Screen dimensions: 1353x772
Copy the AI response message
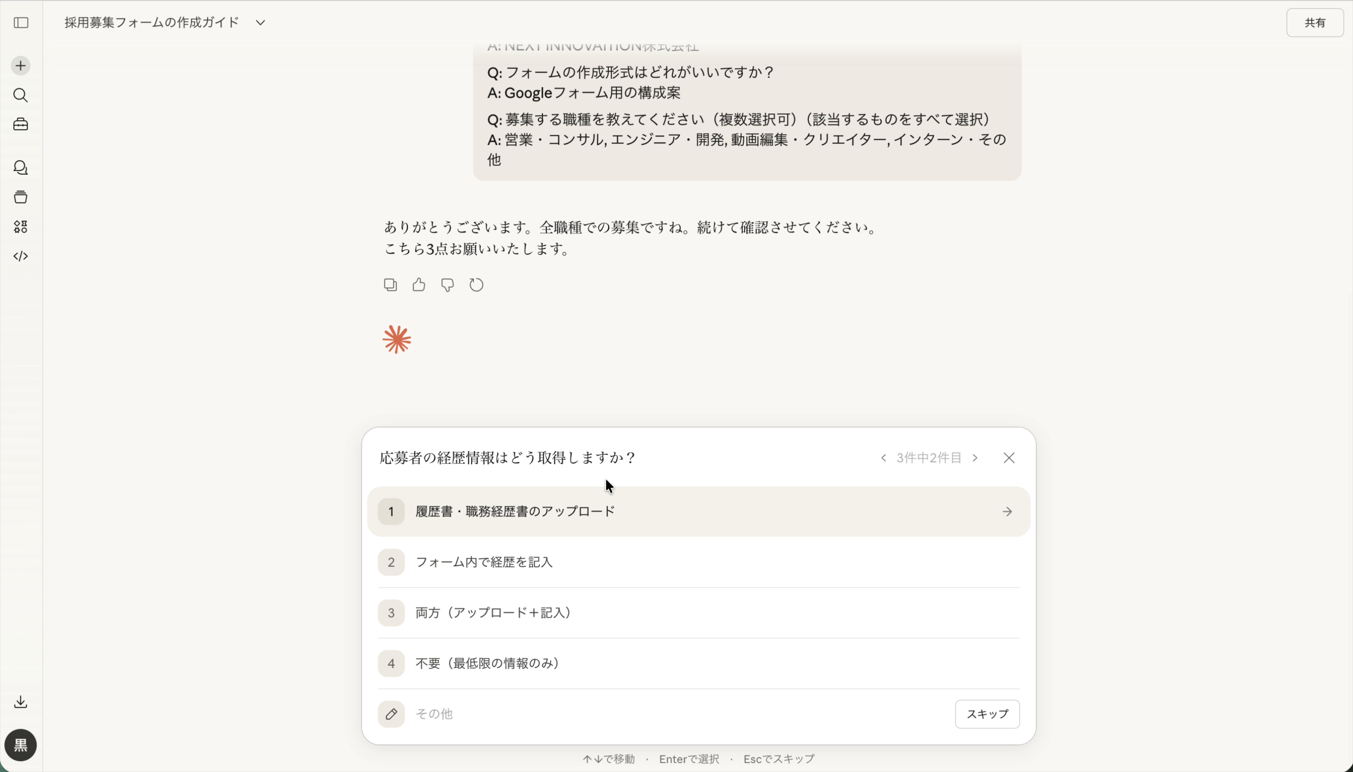[390, 285]
